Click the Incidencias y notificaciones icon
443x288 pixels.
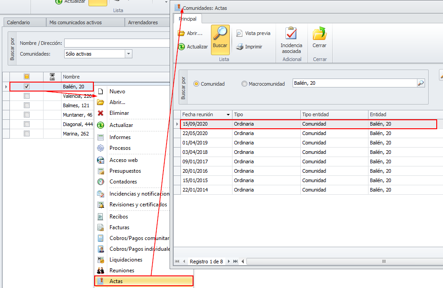click(x=101, y=194)
